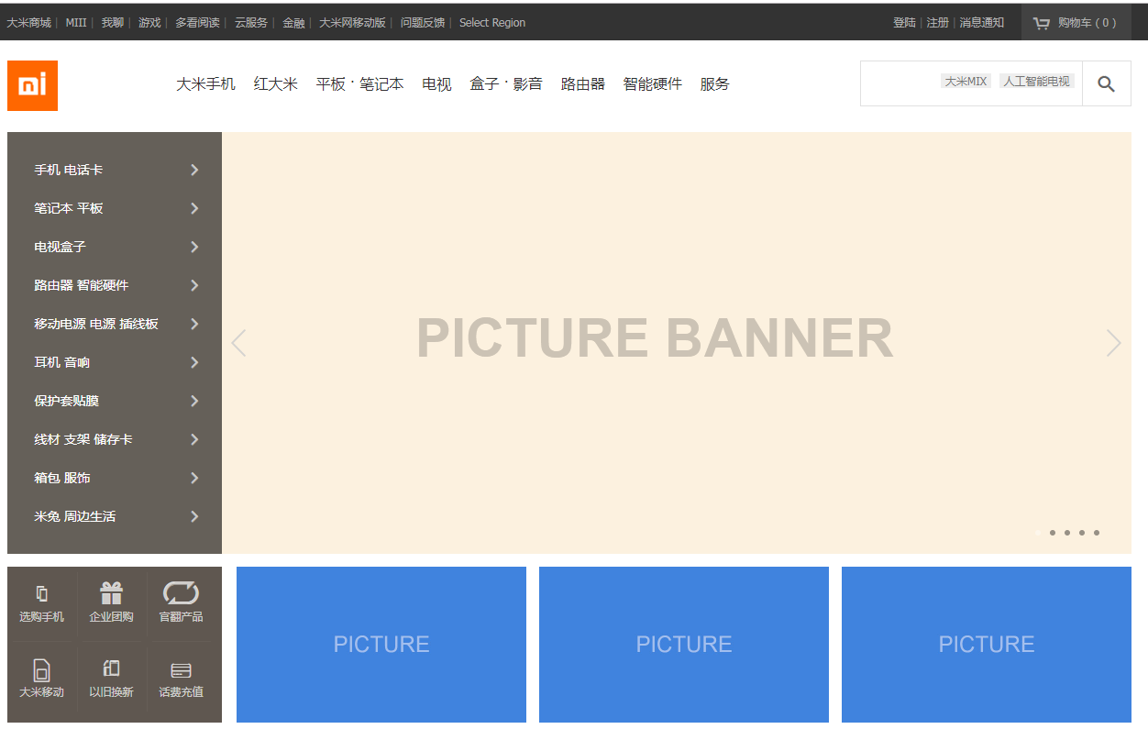The width and height of the screenshot is (1148, 740).
Task: Click the magnifier search icon
Action: (1106, 84)
